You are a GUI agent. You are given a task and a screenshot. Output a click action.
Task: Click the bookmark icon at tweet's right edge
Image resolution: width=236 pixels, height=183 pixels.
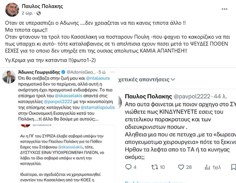(233, 167)
